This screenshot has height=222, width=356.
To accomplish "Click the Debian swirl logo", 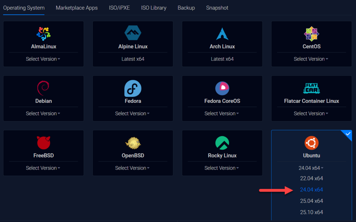I will [x=43, y=88].
